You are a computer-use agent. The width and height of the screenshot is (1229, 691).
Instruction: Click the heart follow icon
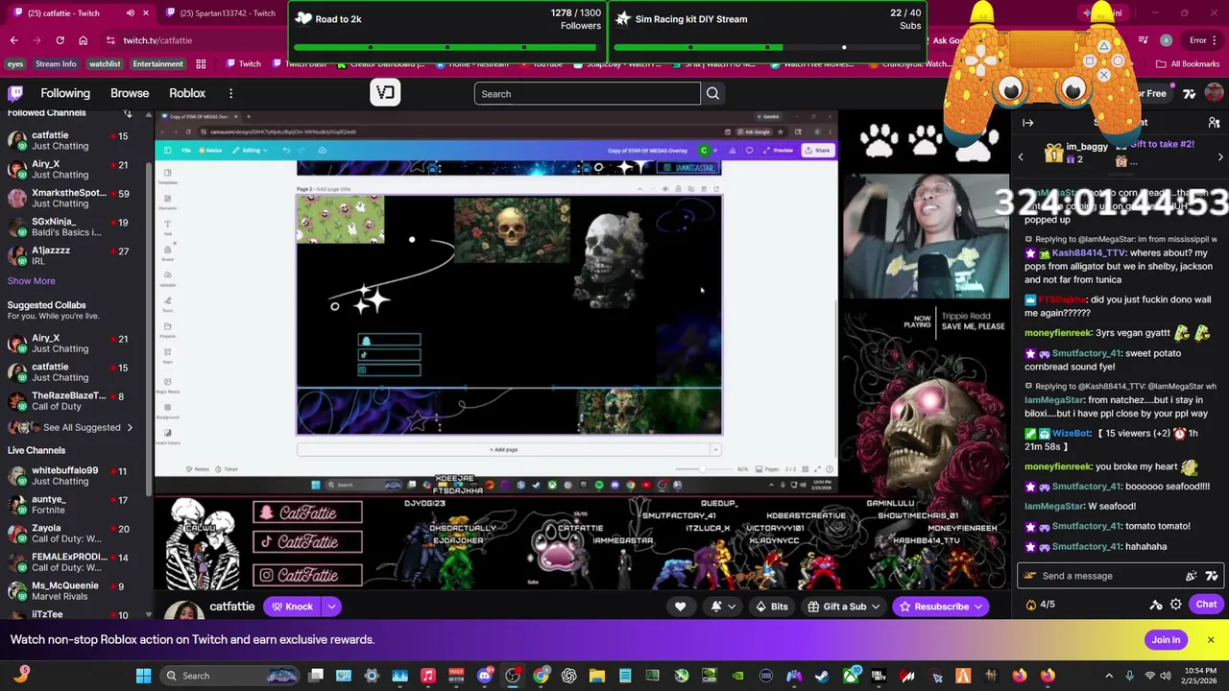click(x=680, y=607)
